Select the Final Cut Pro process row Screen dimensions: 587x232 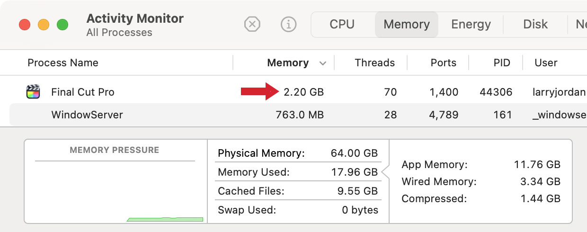coord(293,92)
